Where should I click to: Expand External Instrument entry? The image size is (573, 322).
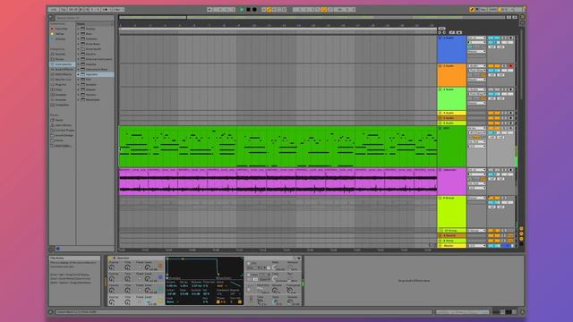click(79, 59)
